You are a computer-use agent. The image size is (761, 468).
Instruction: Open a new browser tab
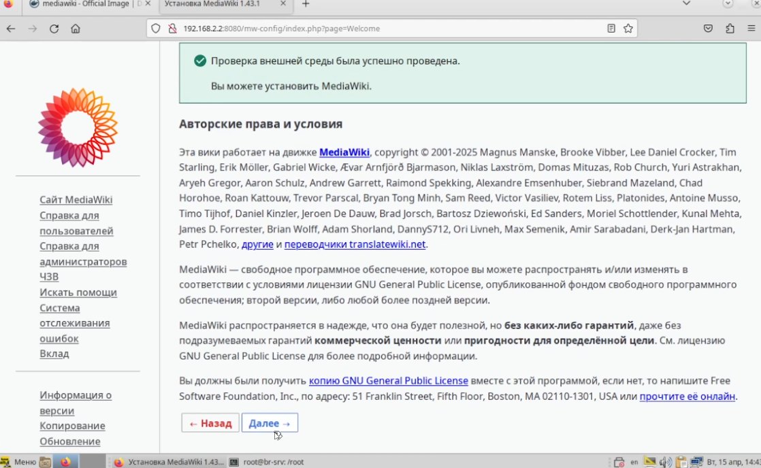(305, 4)
